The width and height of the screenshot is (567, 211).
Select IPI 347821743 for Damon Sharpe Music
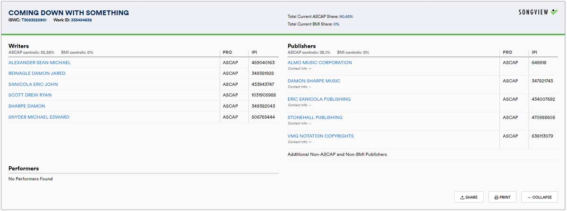tap(542, 81)
